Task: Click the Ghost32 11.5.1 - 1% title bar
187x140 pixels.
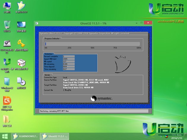Action: click(x=93, y=23)
